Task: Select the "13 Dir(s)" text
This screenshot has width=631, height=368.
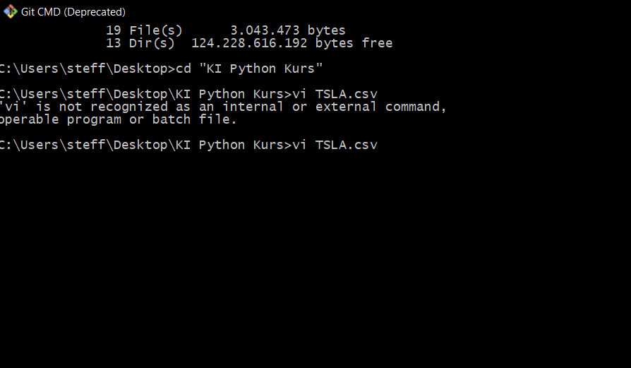Action: coord(140,43)
